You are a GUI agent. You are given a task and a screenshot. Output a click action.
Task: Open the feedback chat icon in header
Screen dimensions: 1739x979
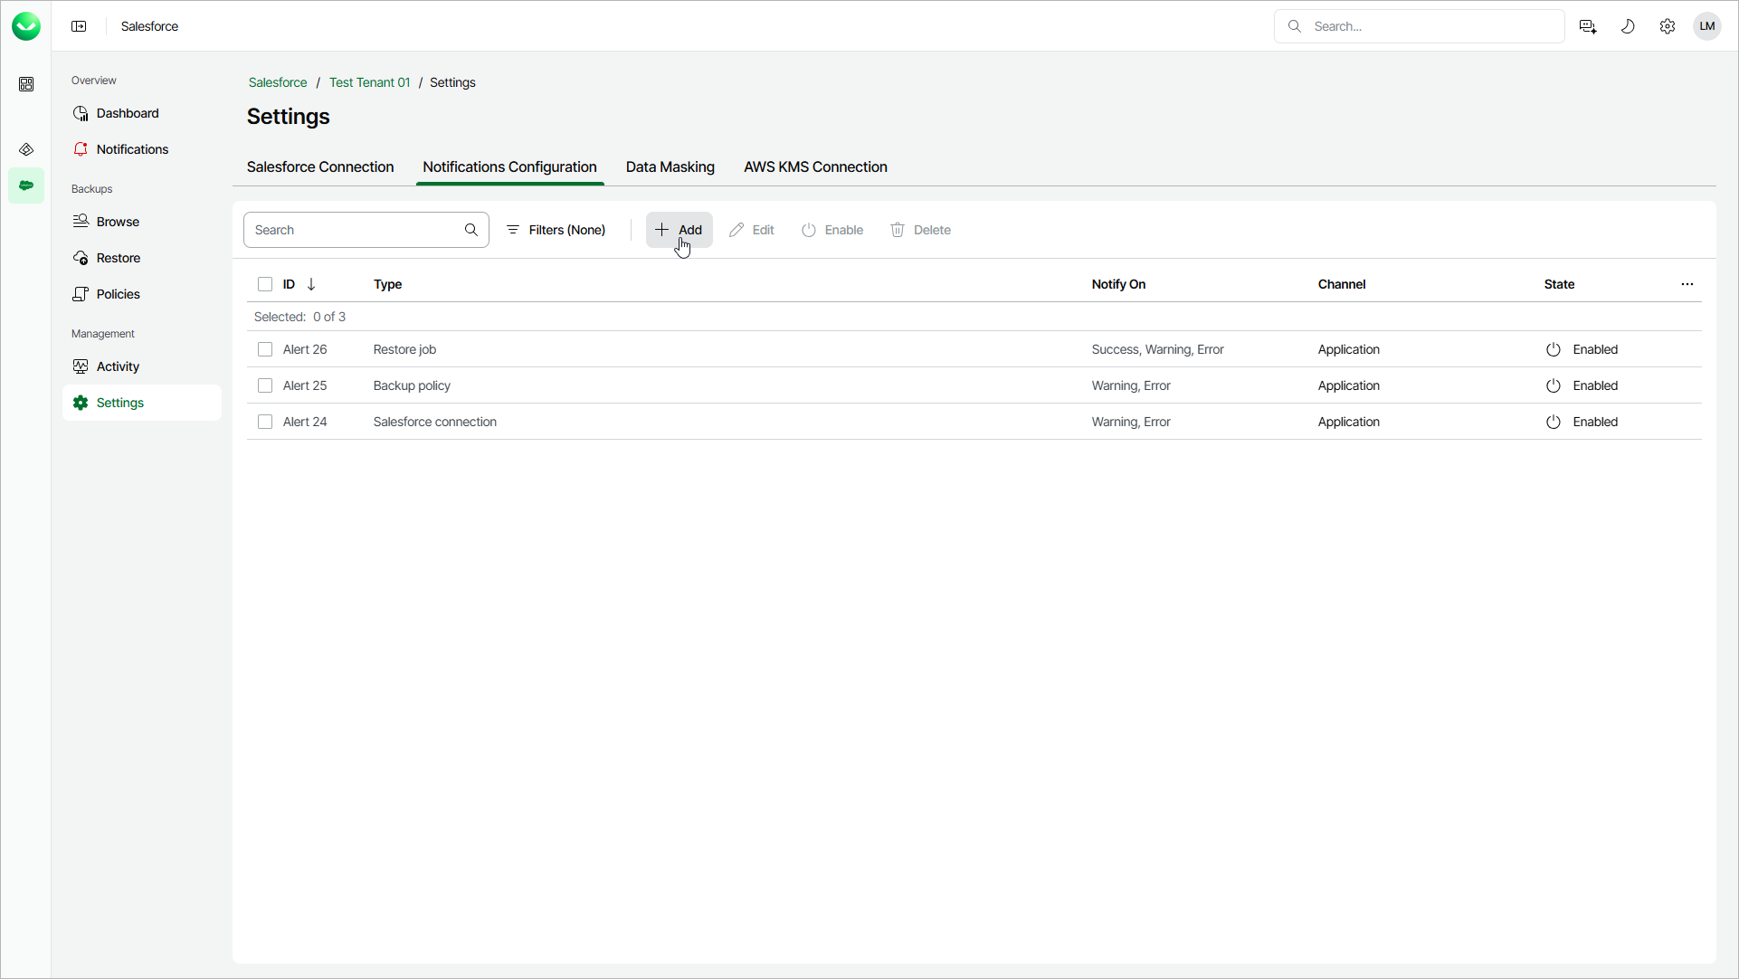click(x=1588, y=26)
